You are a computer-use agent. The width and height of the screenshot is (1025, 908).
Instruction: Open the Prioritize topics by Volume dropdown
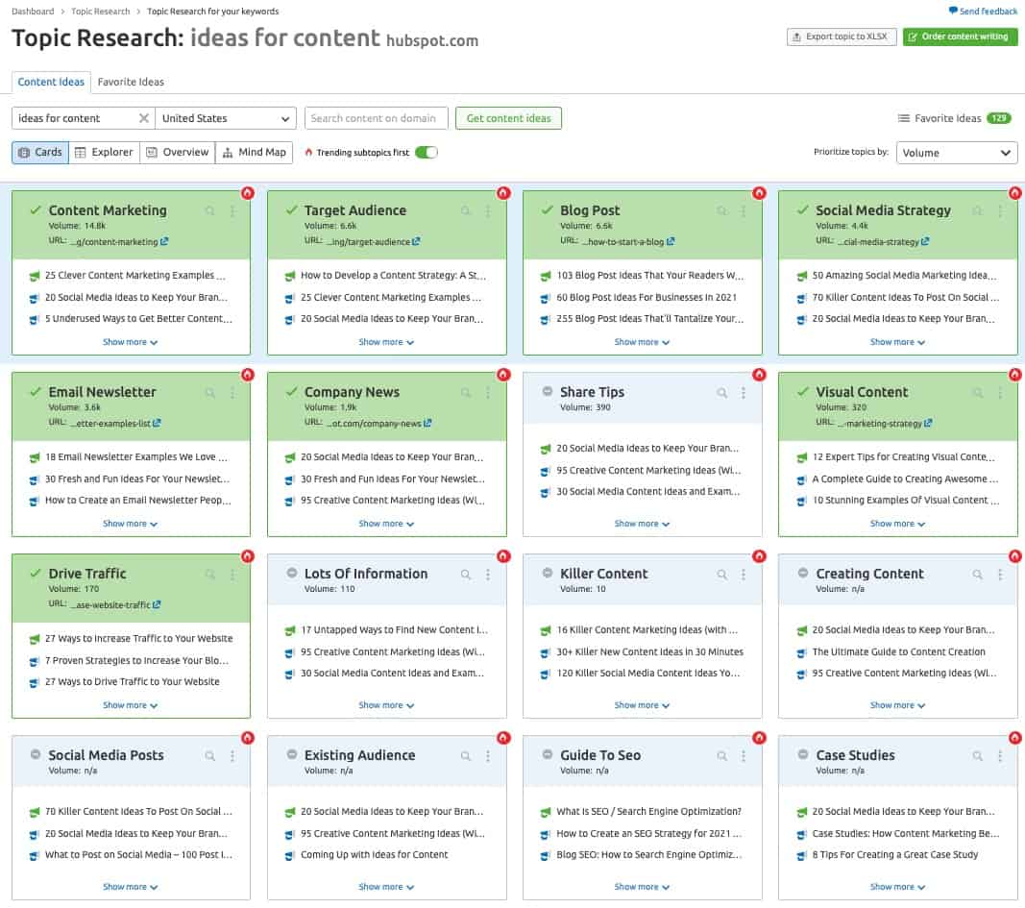[957, 152]
